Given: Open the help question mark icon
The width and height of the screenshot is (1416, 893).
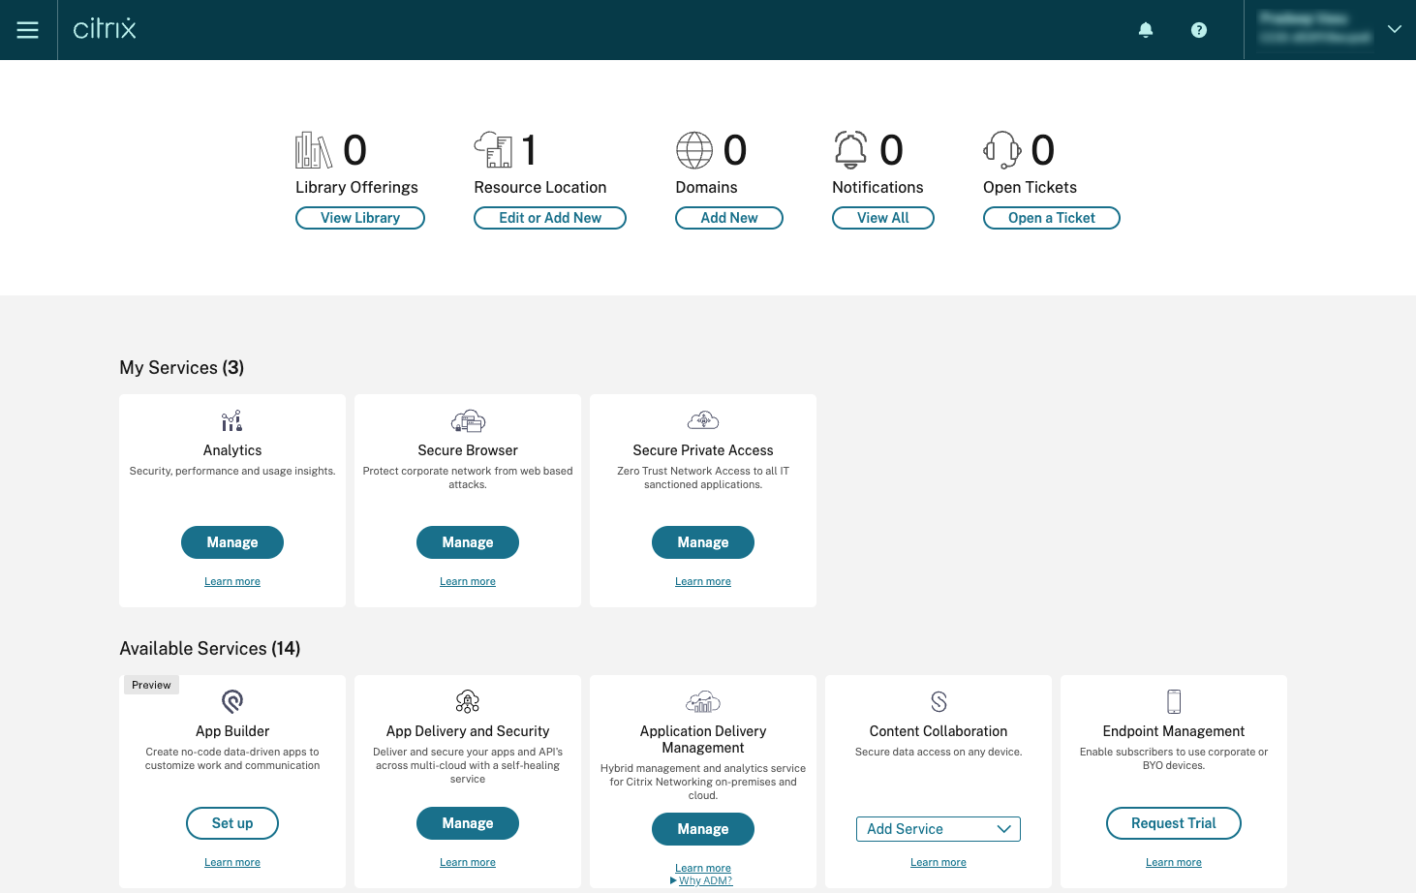Looking at the screenshot, I should [x=1199, y=30].
